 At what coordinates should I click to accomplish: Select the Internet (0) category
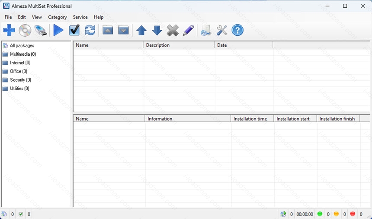pos(20,63)
